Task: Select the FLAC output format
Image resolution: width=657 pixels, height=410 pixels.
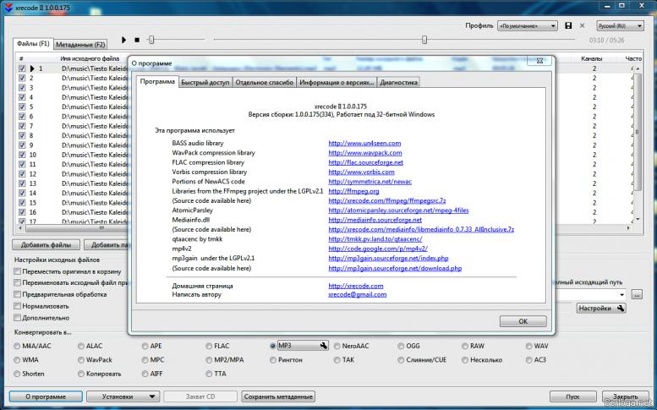Action: (x=209, y=346)
